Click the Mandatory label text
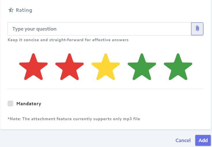 [29, 104]
